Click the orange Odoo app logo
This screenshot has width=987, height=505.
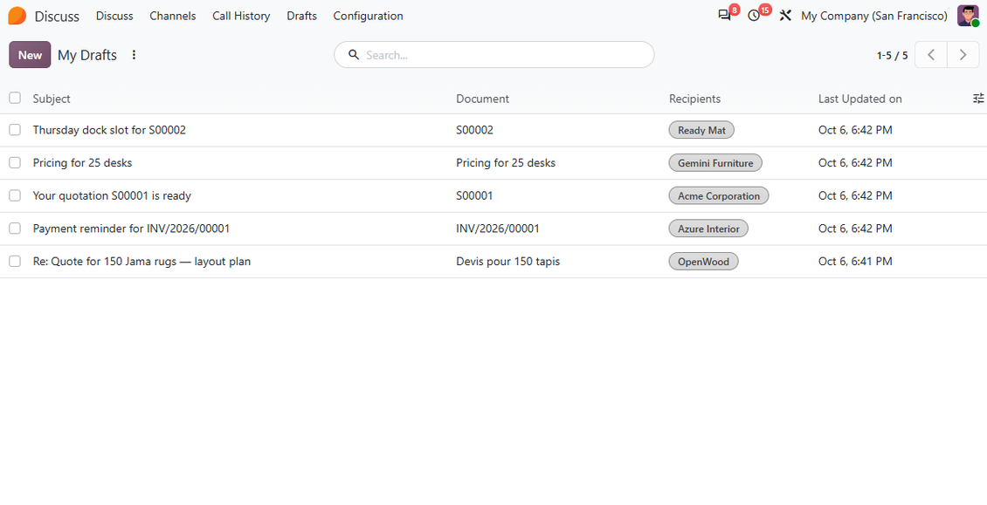pyautogui.click(x=17, y=16)
